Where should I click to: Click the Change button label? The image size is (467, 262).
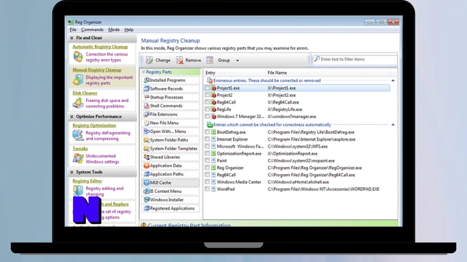coord(163,60)
